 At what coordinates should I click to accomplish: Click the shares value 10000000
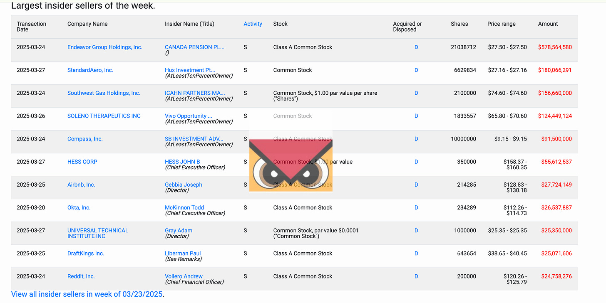pos(463,139)
